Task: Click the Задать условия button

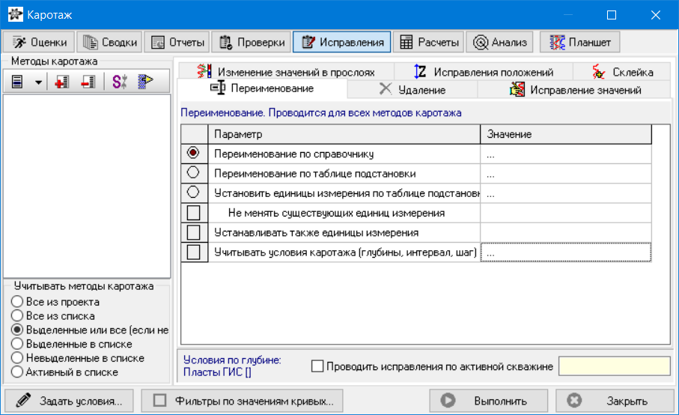Action: (69, 401)
